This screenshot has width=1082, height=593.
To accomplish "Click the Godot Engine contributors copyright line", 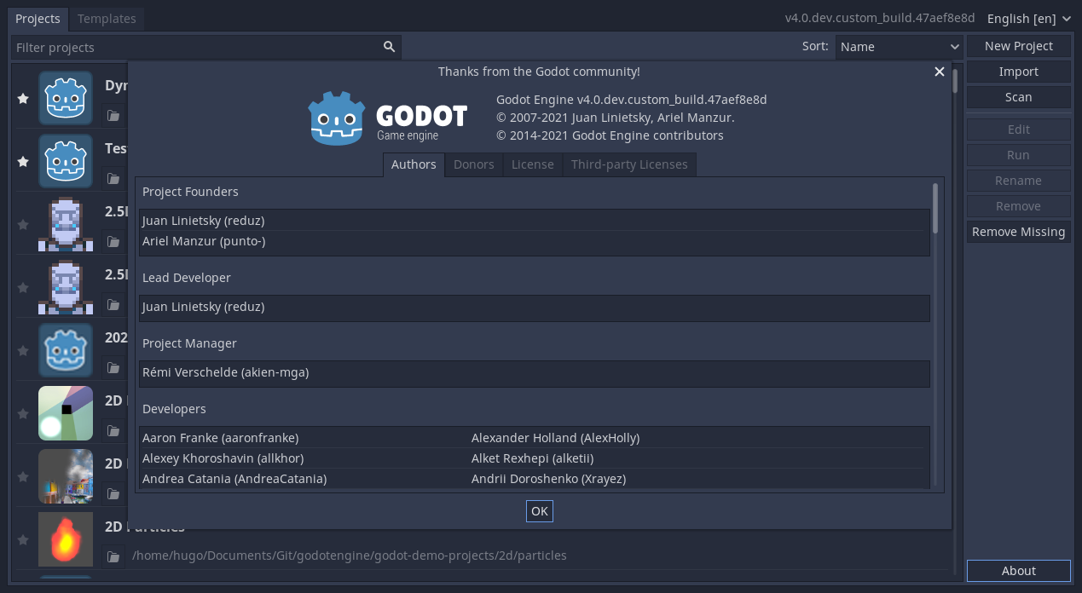I will [610, 135].
